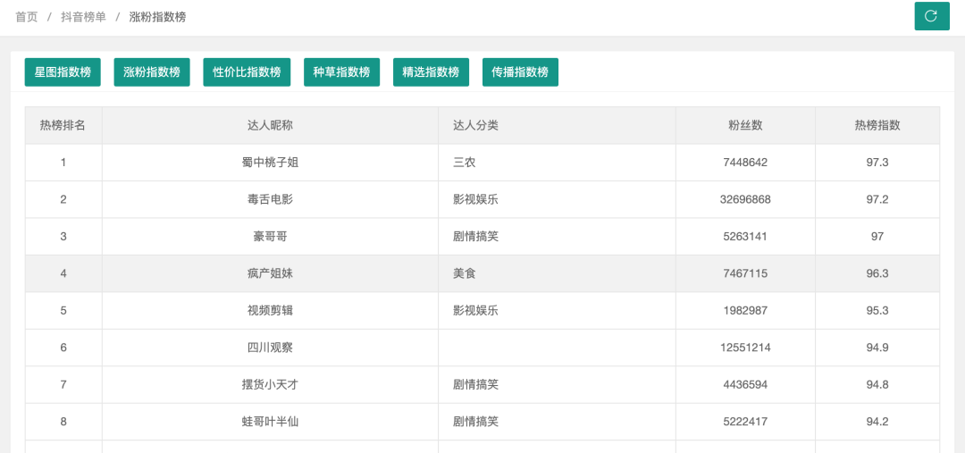Image resolution: width=965 pixels, height=453 pixels.
Task: Click the 粉丝数 column header
Action: click(x=745, y=125)
